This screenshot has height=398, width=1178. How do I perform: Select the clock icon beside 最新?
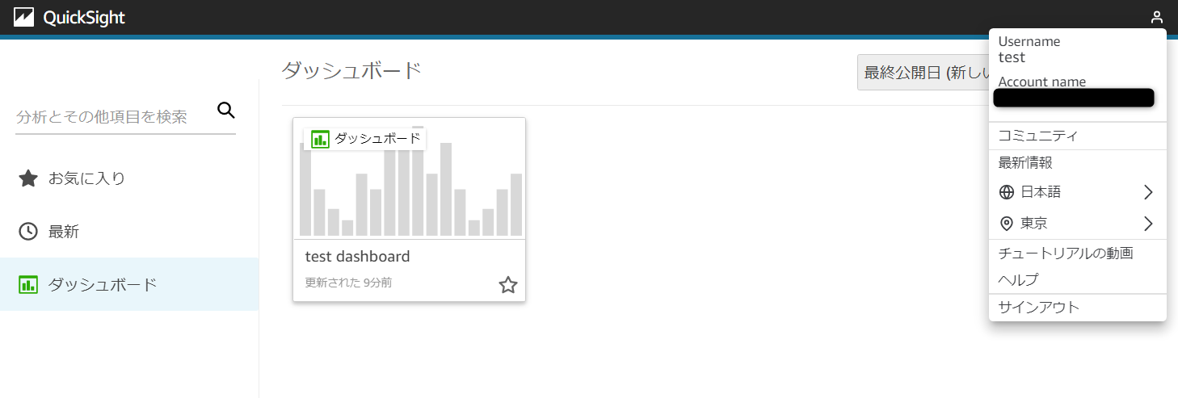[x=28, y=232]
